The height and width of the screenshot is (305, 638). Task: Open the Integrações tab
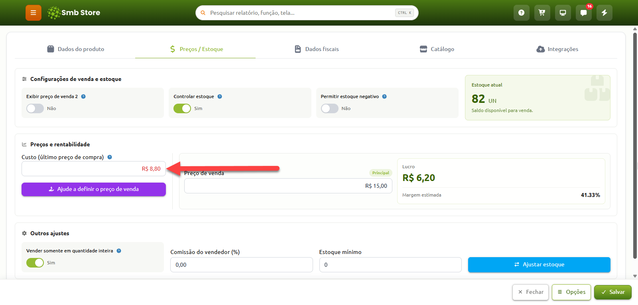pos(557,49)
